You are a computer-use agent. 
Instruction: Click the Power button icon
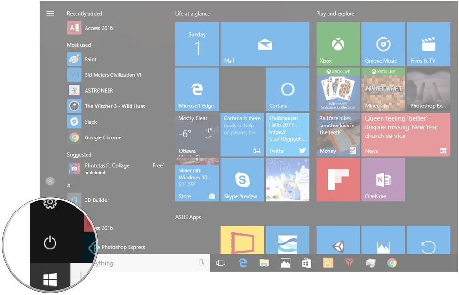50,243
